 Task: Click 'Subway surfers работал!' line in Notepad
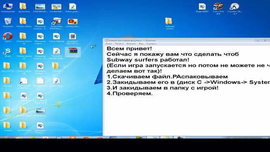[x=148, y=60]
